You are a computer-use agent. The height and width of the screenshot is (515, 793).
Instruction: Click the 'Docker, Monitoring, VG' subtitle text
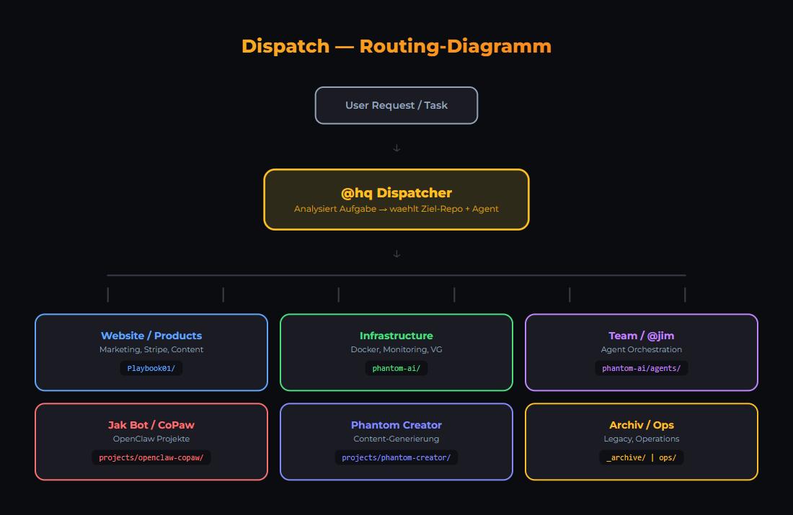click(396, 349)
